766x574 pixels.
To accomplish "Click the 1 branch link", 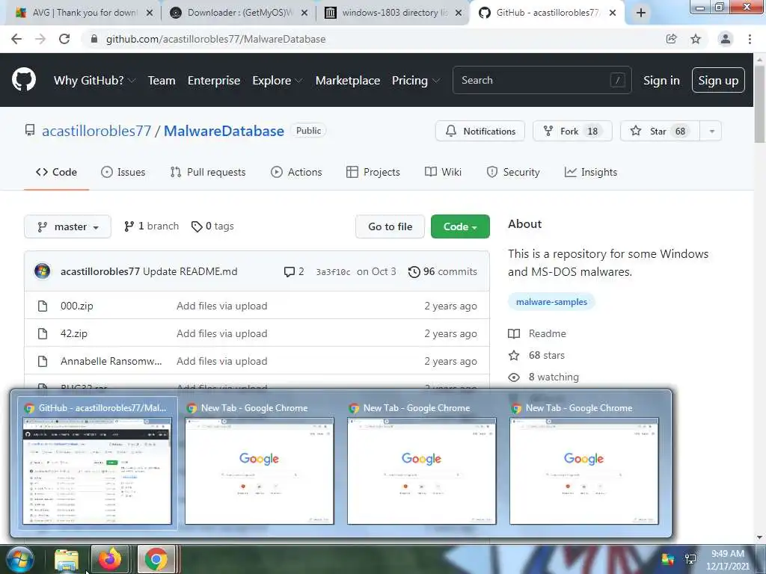I will click(151, 226).
